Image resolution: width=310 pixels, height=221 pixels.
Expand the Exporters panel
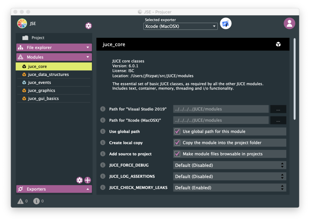pyautogui.click(x=54, y=189)
